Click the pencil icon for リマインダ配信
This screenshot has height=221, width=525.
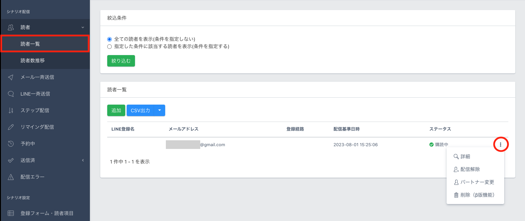(x=11, y=127)
